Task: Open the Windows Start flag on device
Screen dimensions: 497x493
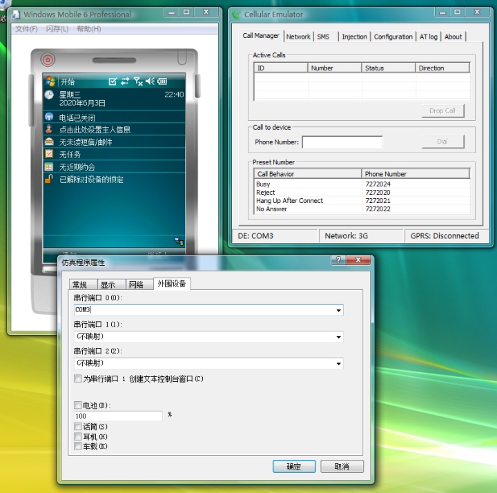Action: (50, 81)
